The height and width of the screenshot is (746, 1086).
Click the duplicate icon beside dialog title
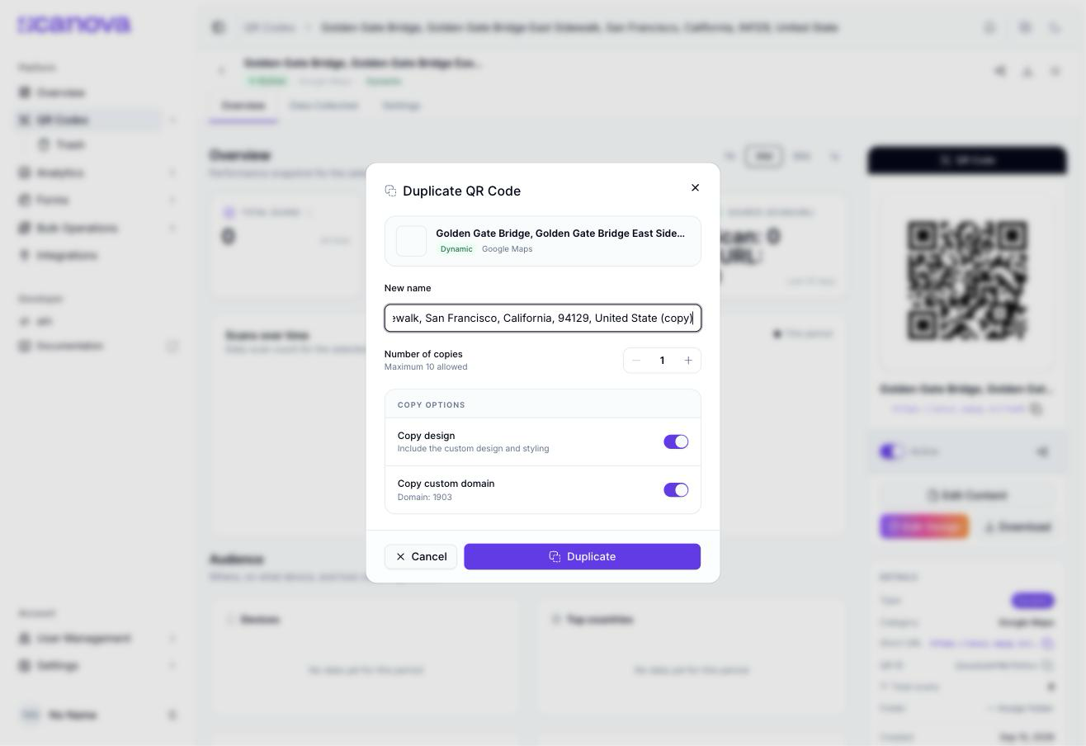[x=390, y=191]
